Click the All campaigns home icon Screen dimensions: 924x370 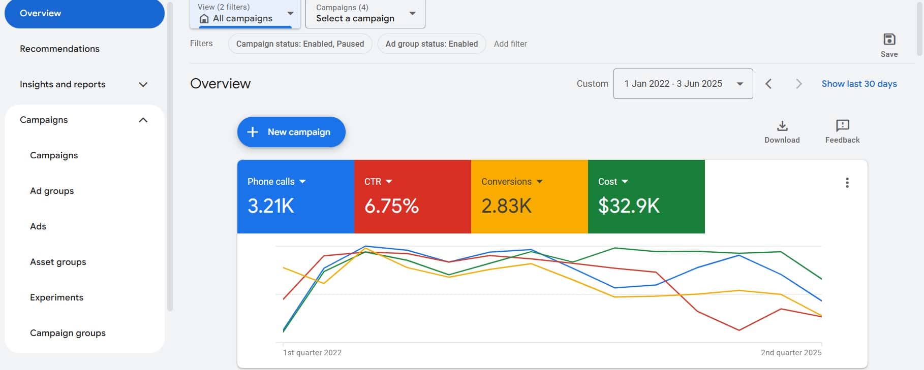(x=204, y=19)
